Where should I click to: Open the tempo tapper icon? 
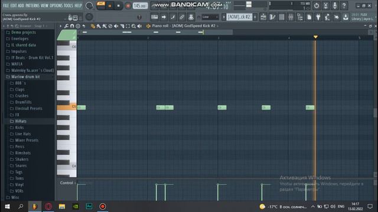point(327,17)
